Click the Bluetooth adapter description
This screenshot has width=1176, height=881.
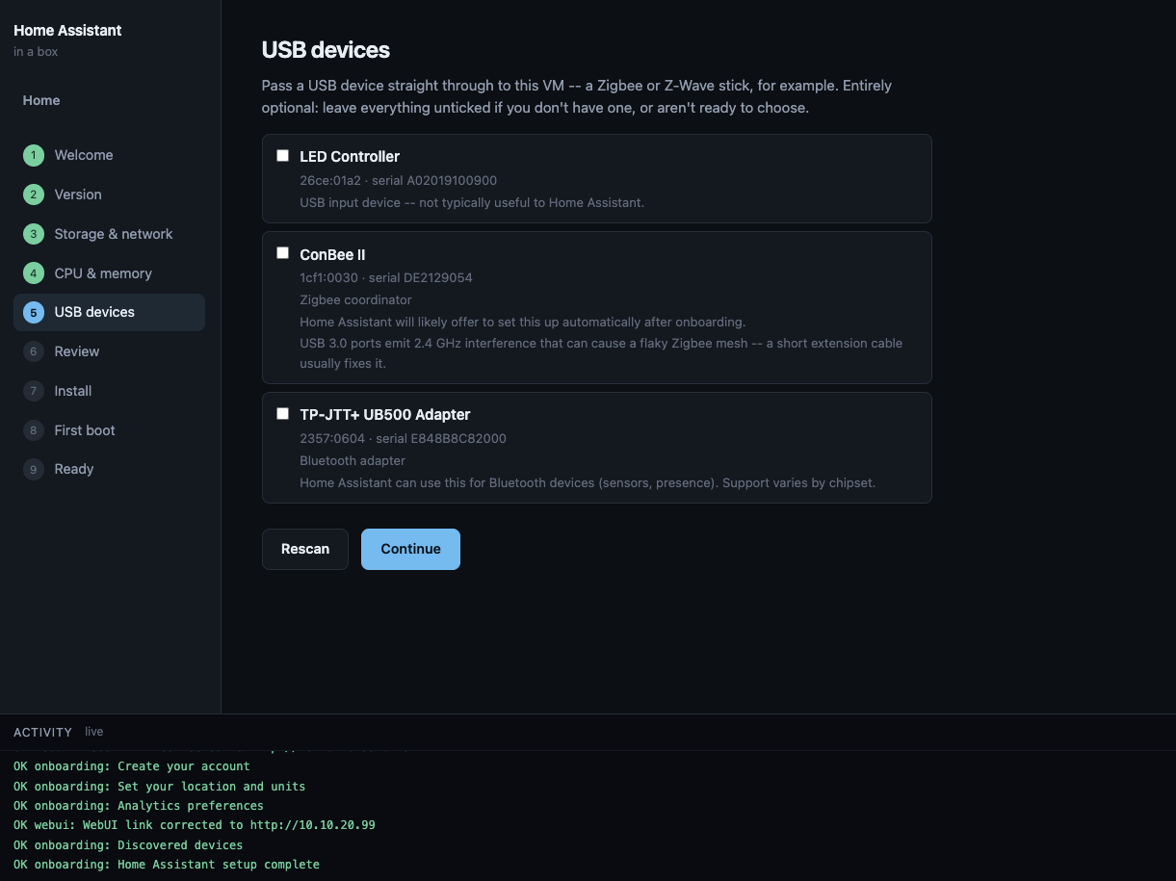click(353, 460)
